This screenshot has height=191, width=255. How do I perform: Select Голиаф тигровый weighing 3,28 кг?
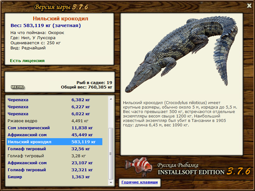click(x=55, y=156)
